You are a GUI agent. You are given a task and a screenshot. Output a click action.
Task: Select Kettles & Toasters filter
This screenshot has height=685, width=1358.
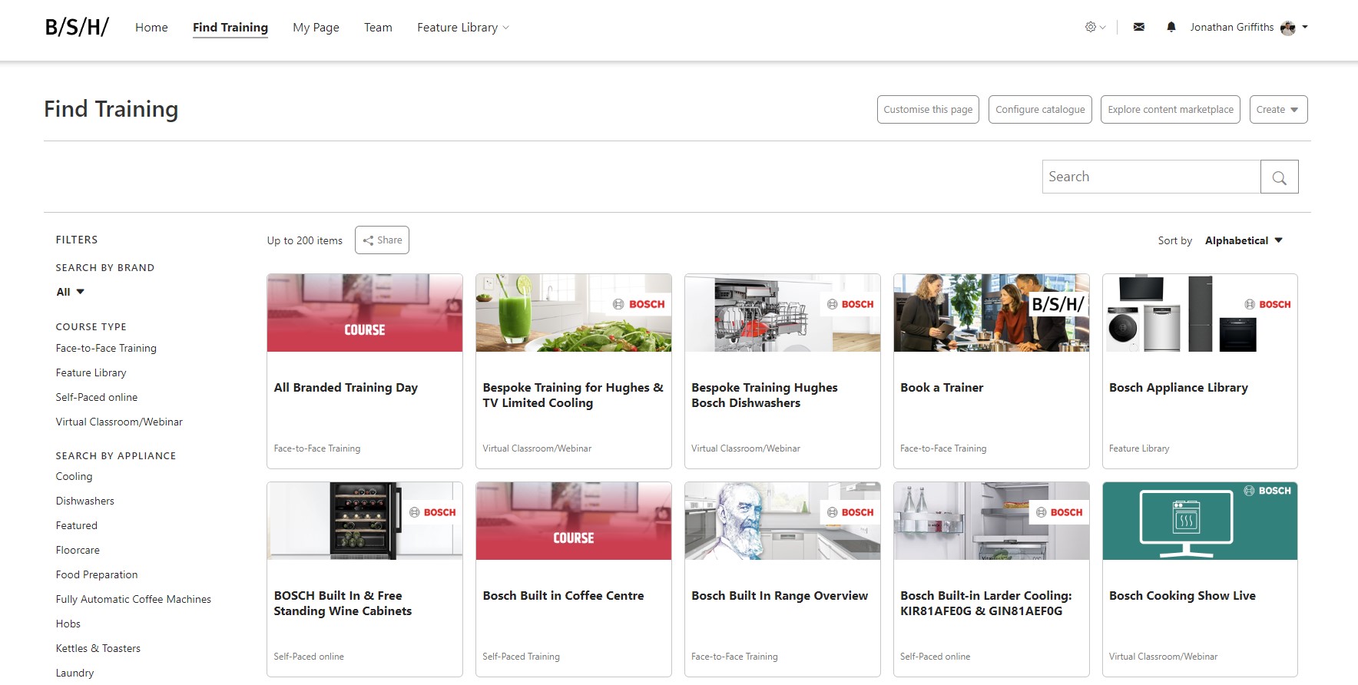[x=98, y=648]
